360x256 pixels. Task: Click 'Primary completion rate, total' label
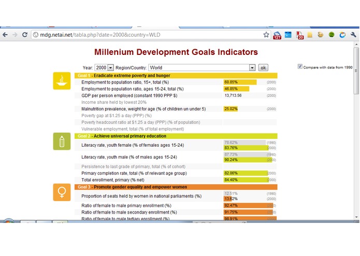[x=134, y=173]
